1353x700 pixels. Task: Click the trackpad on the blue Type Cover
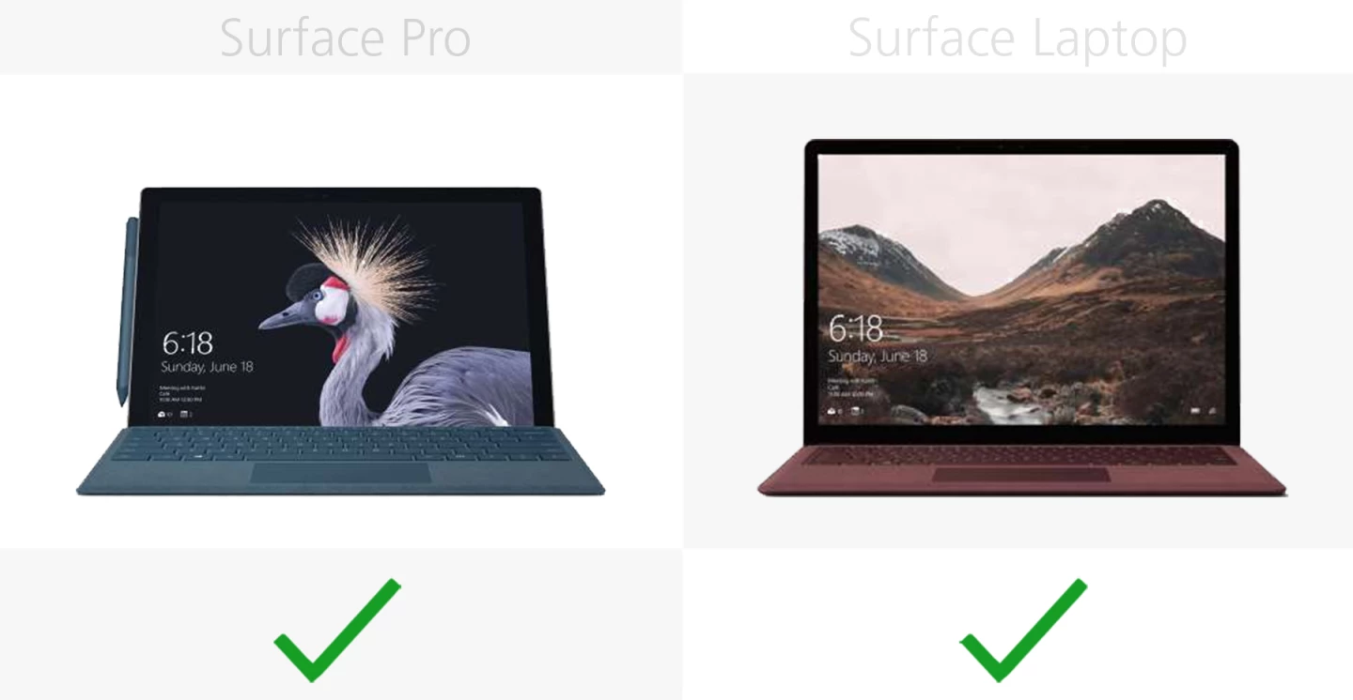[340, 473]
